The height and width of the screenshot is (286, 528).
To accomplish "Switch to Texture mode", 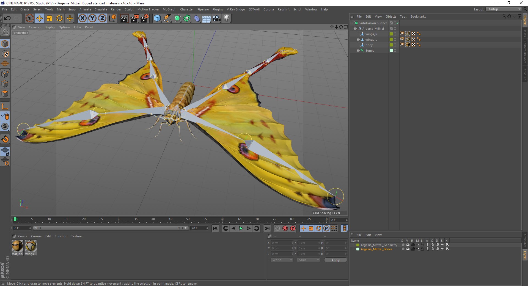I will coord(5,54).
